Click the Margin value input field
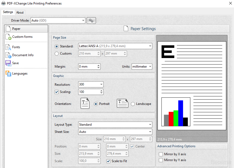The height and width of the screenshot is (168, 234). (87, 67)
